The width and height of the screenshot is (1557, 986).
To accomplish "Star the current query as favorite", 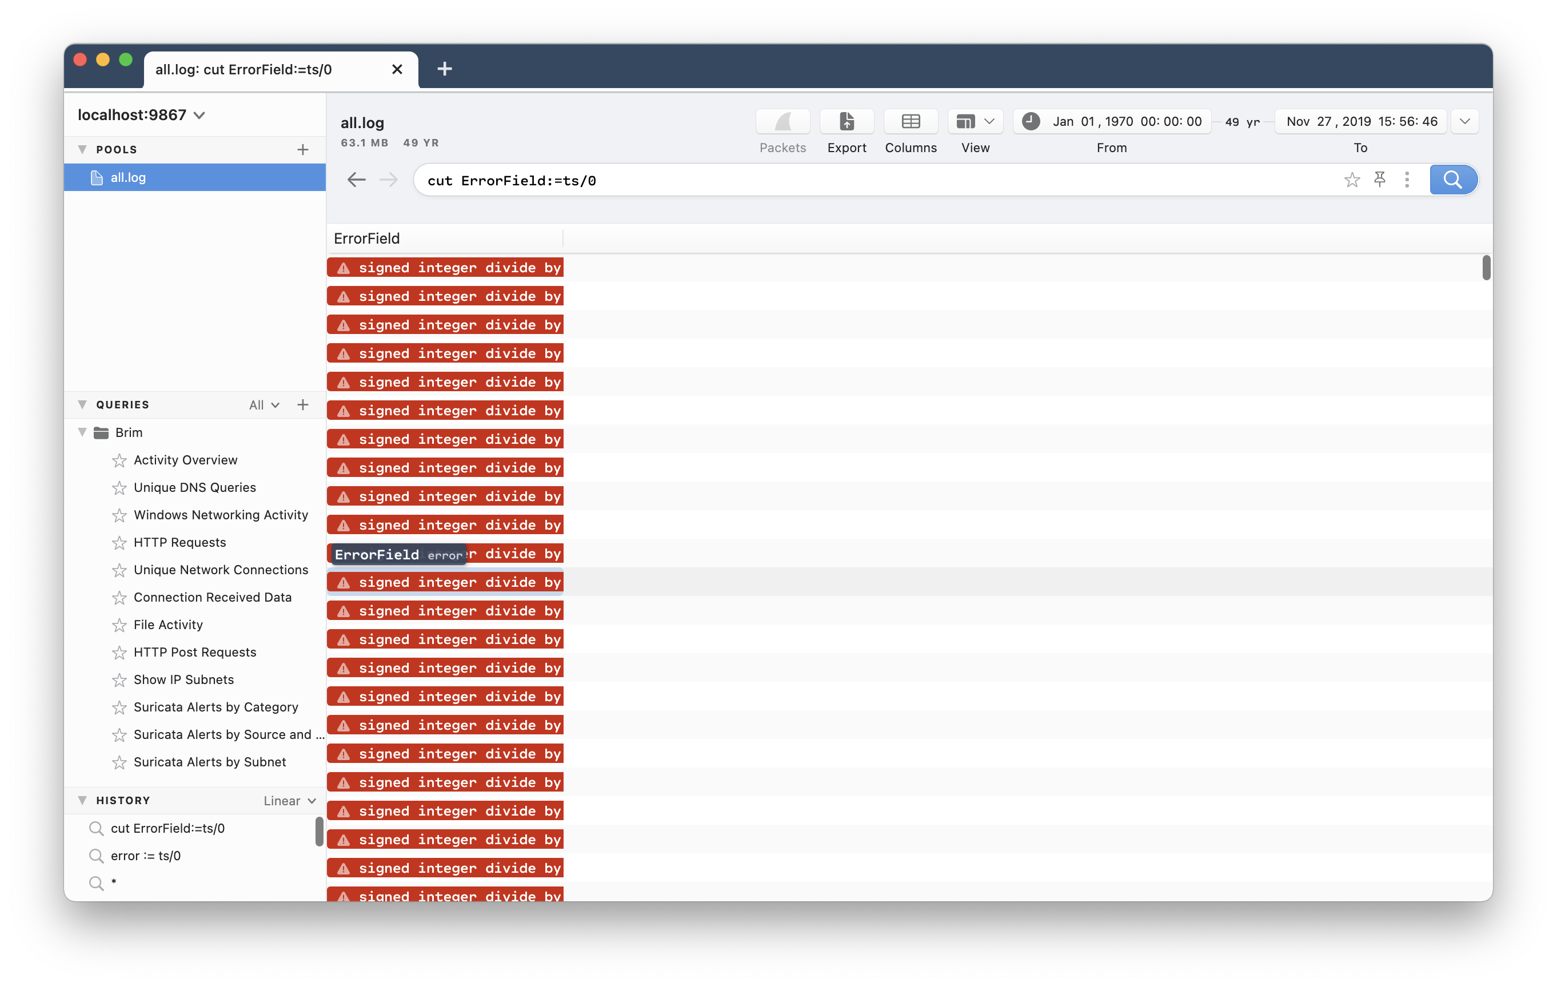I will coord(1352,180).
